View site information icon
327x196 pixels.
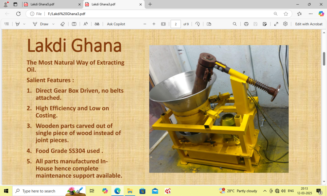(x=32, y=14)
